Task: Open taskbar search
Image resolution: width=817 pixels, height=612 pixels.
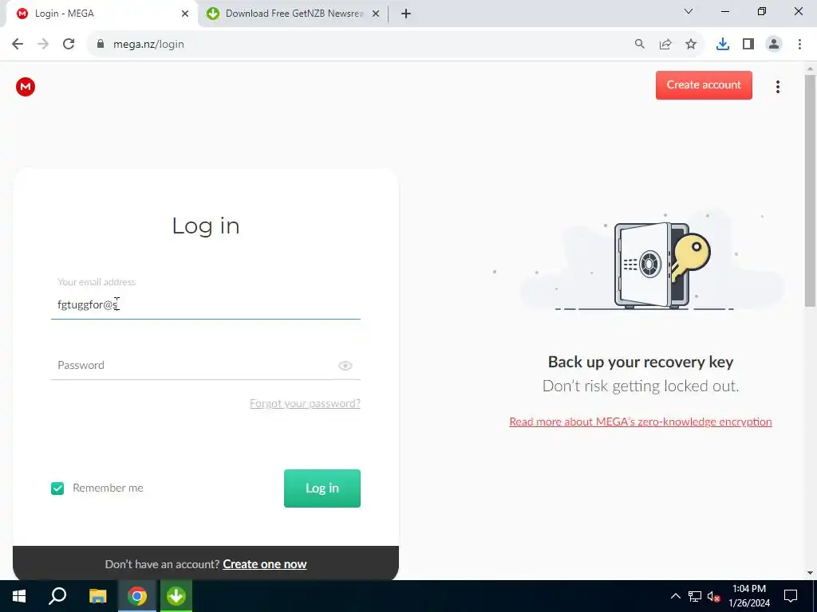Action: [57, 596]
